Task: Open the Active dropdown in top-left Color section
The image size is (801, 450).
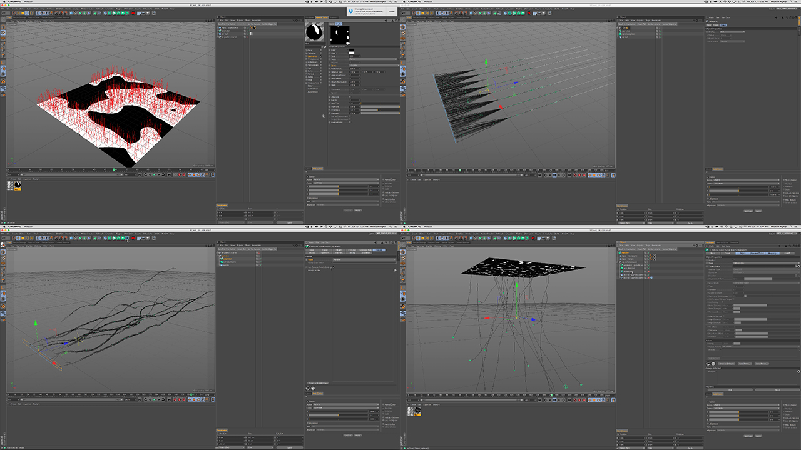Action: pos(345,179)
